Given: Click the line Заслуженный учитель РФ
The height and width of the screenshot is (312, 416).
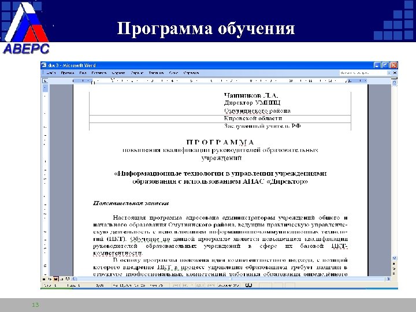Looking at the screenshot, I should [x=262, y=126].
